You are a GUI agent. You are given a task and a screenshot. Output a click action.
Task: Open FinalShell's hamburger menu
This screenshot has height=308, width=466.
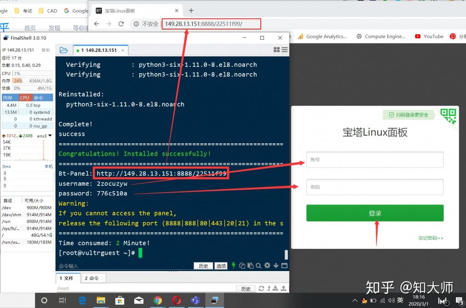284,50
